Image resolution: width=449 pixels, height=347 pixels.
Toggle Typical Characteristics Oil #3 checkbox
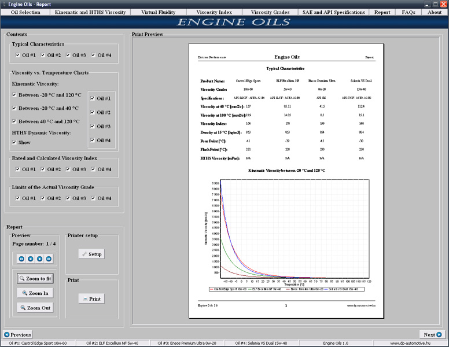pos(68,55)
